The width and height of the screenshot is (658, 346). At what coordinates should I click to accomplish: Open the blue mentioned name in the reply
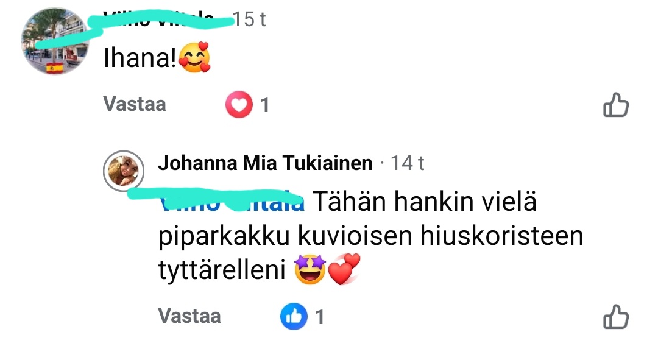[x=233, y=201]
